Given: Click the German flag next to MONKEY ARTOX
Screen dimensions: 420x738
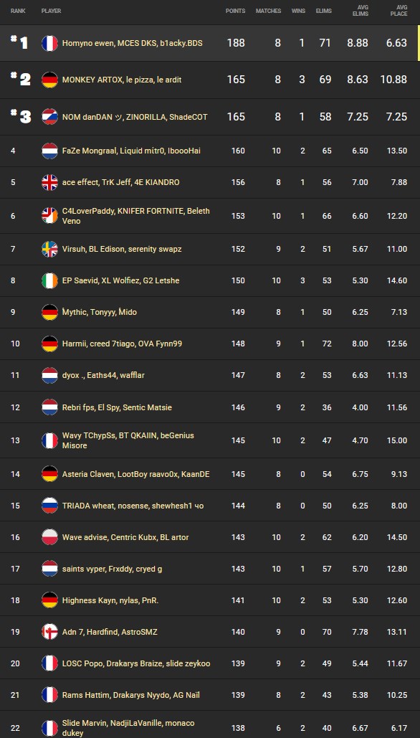Looking at the screenshot, I should pyautogui.click(x=49, y=80).
